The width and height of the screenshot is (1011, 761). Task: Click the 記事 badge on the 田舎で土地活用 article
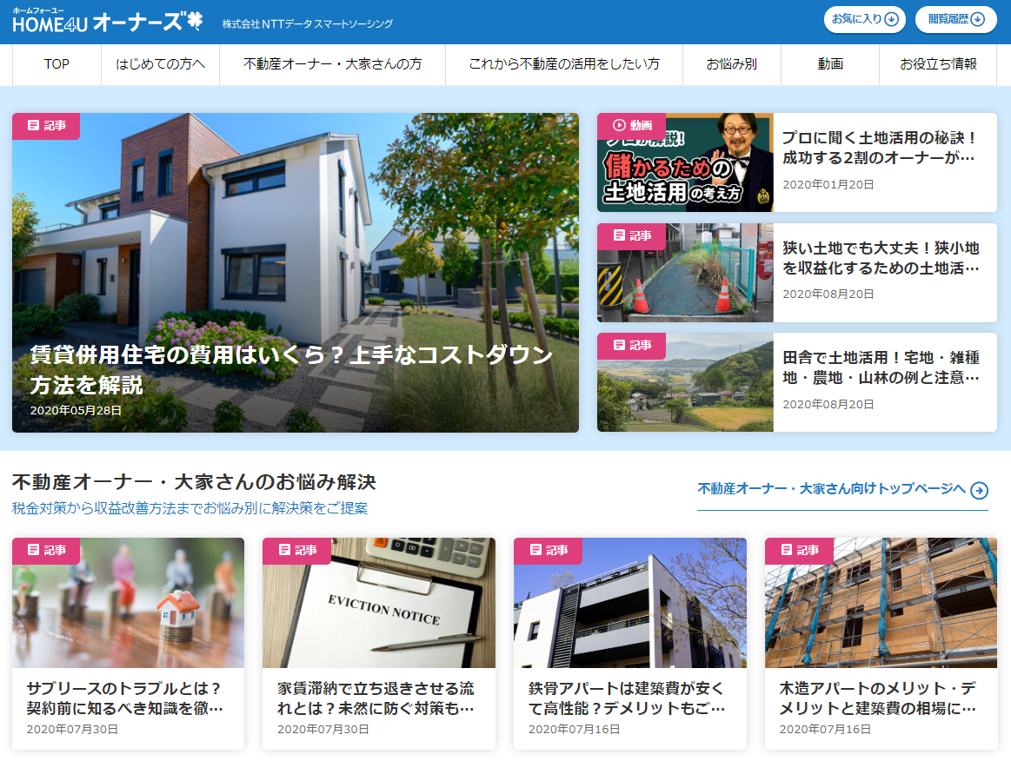630,347
